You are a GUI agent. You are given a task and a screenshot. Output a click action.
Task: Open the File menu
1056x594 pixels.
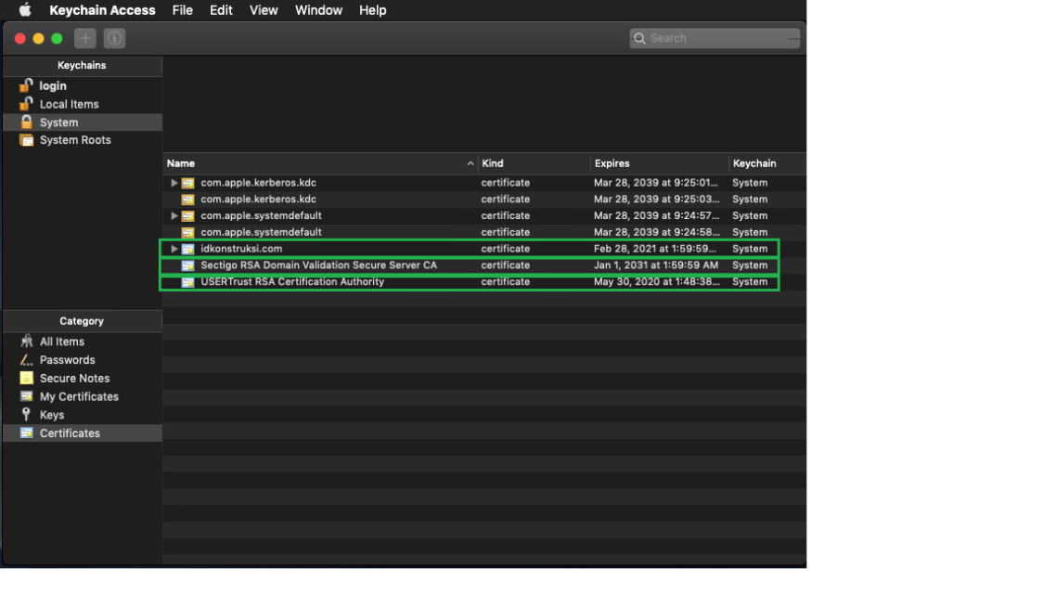click(183, 10)
